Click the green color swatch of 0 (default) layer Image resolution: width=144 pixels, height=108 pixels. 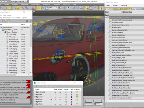coord(71,92)
